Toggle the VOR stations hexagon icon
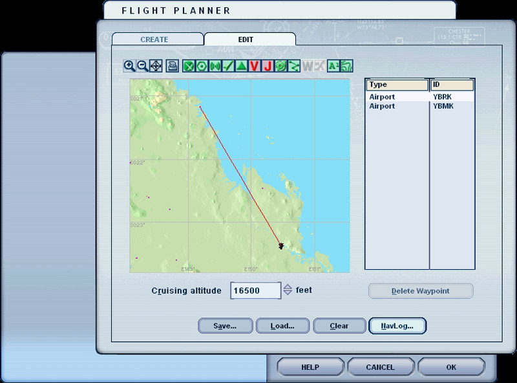The image size is (517, 383). click(x=202, y=65)
